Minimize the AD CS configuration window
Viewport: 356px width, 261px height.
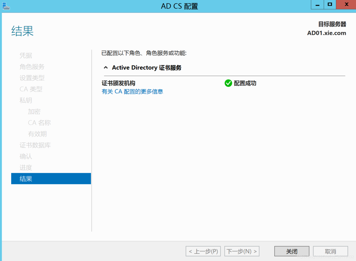pyautogui.click(x=317, y=5)
